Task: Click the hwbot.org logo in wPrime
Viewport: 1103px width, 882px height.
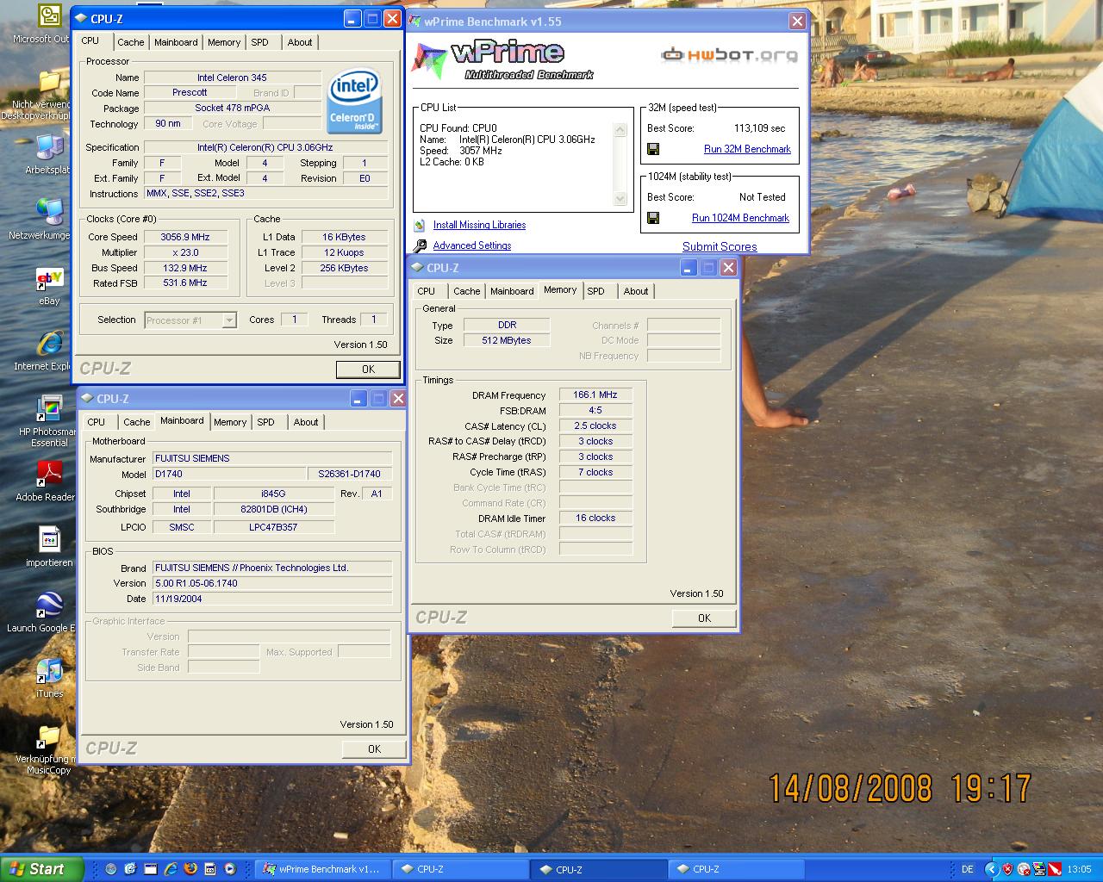Action: point(729,55)
